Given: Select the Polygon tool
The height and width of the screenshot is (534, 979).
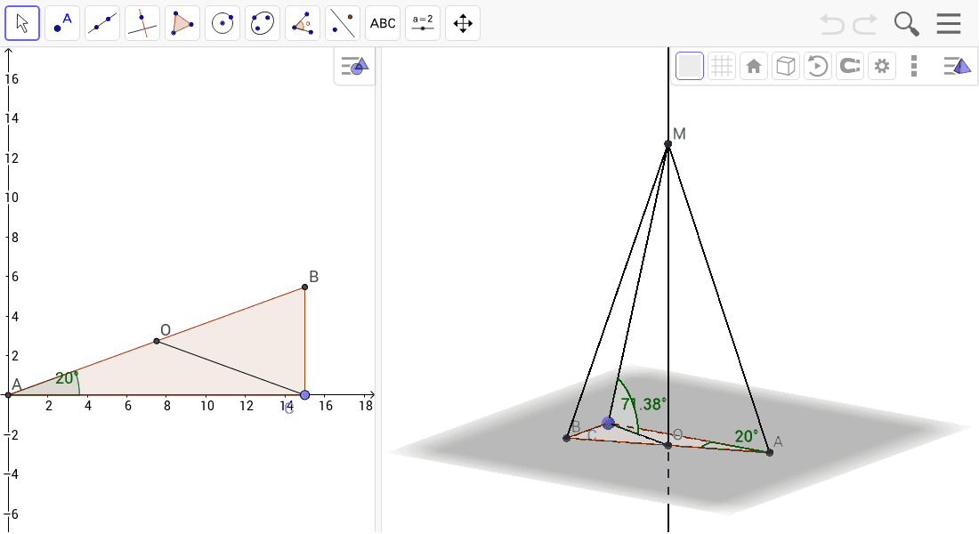Looking at the screenshot, I should [182, 24].
